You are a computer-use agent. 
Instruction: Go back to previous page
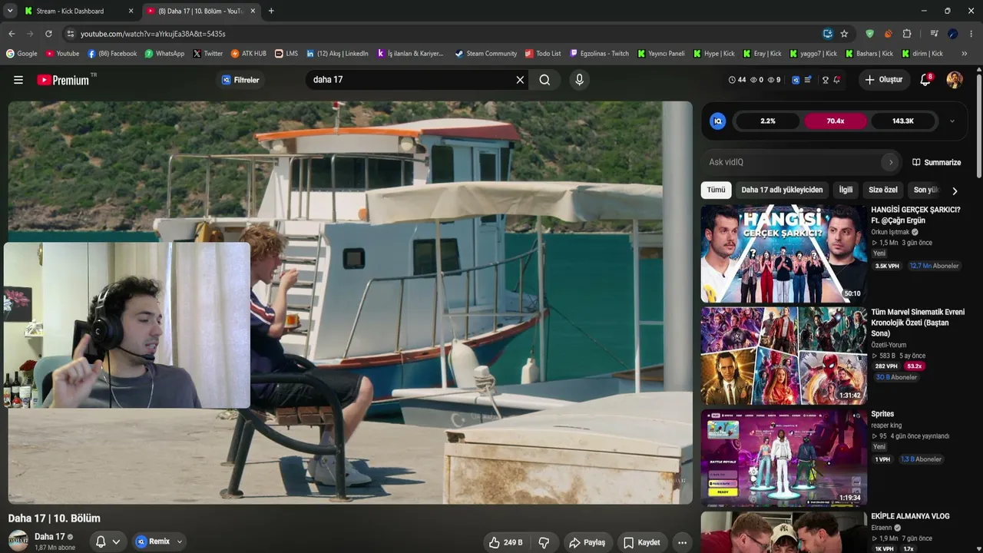tap(12, 34)
